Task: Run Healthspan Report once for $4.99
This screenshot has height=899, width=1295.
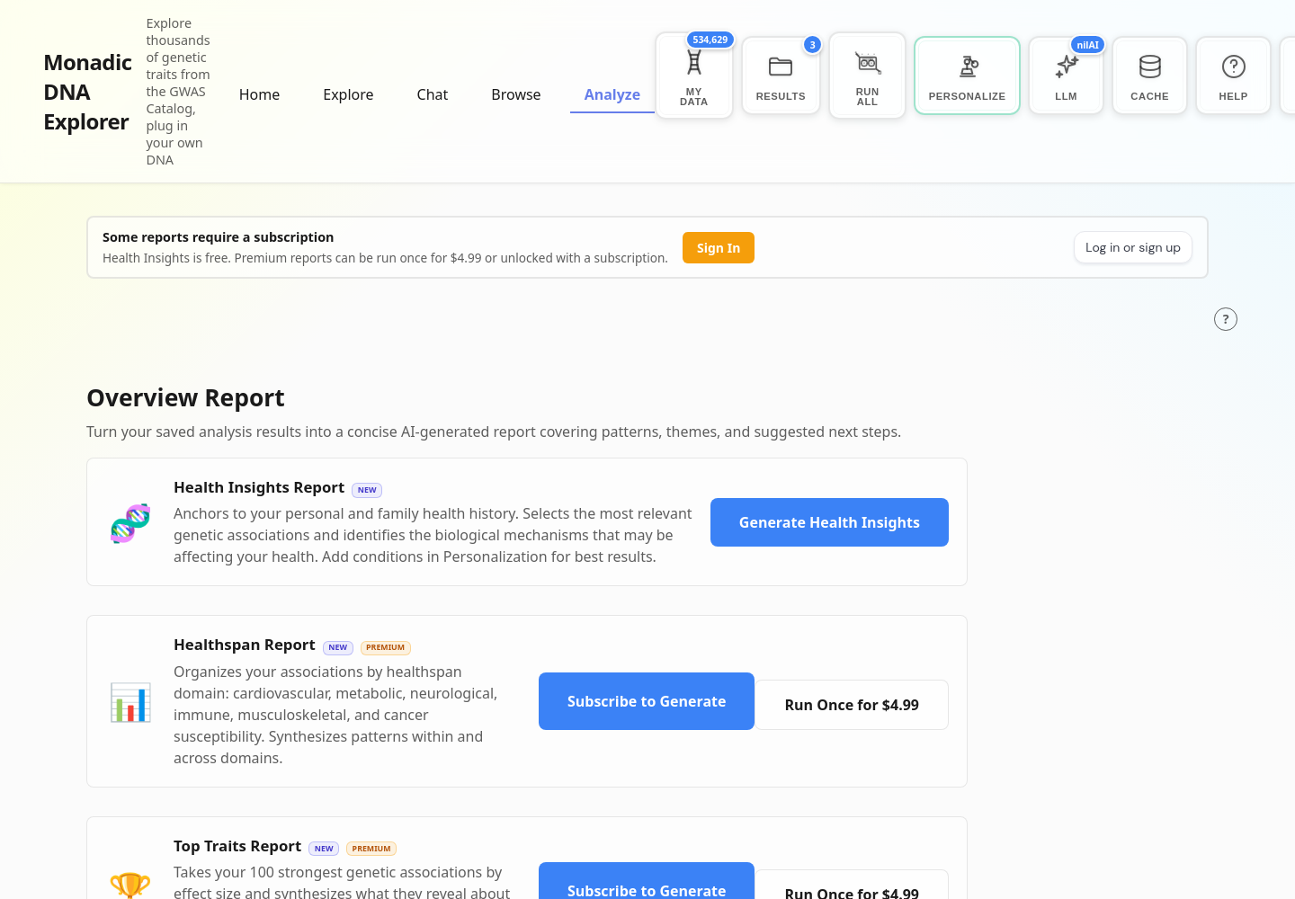Action: 852,705
